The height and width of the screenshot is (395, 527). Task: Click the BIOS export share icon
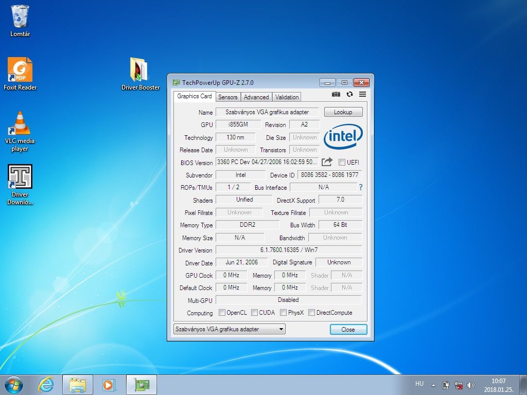(x=327, y=162)
